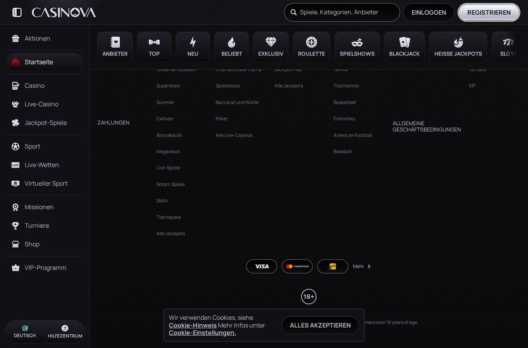Click the search magnifier icon
The height and width of the screenshot is (348, 528).
(x=293, y=12)
